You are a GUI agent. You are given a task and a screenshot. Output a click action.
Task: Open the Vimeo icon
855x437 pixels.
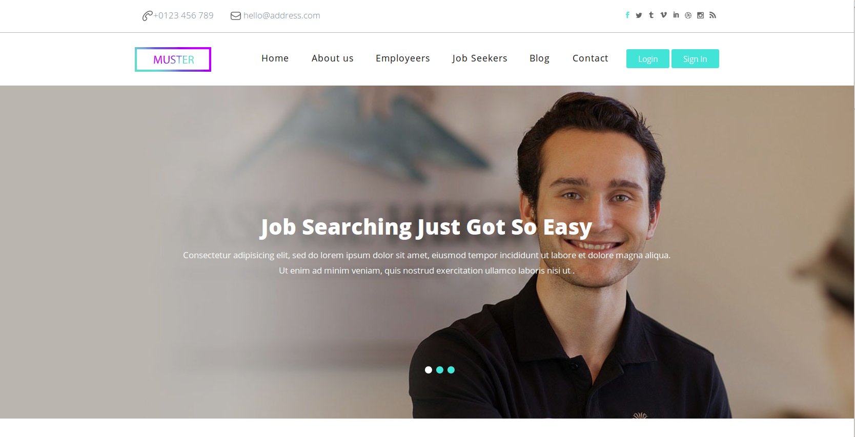(663, 15)
